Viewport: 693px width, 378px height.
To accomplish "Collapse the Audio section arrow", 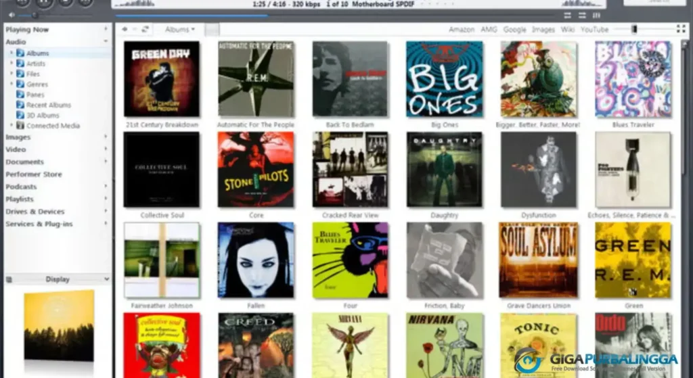I will click(106, 41).
